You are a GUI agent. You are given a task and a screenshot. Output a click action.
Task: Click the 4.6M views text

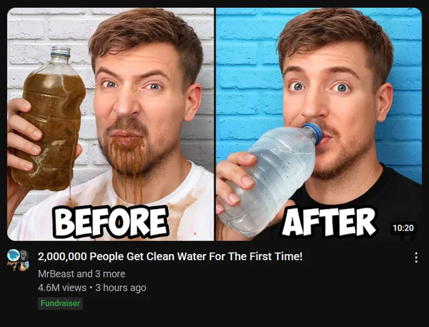pyautogui.click(x=62, y=287)
